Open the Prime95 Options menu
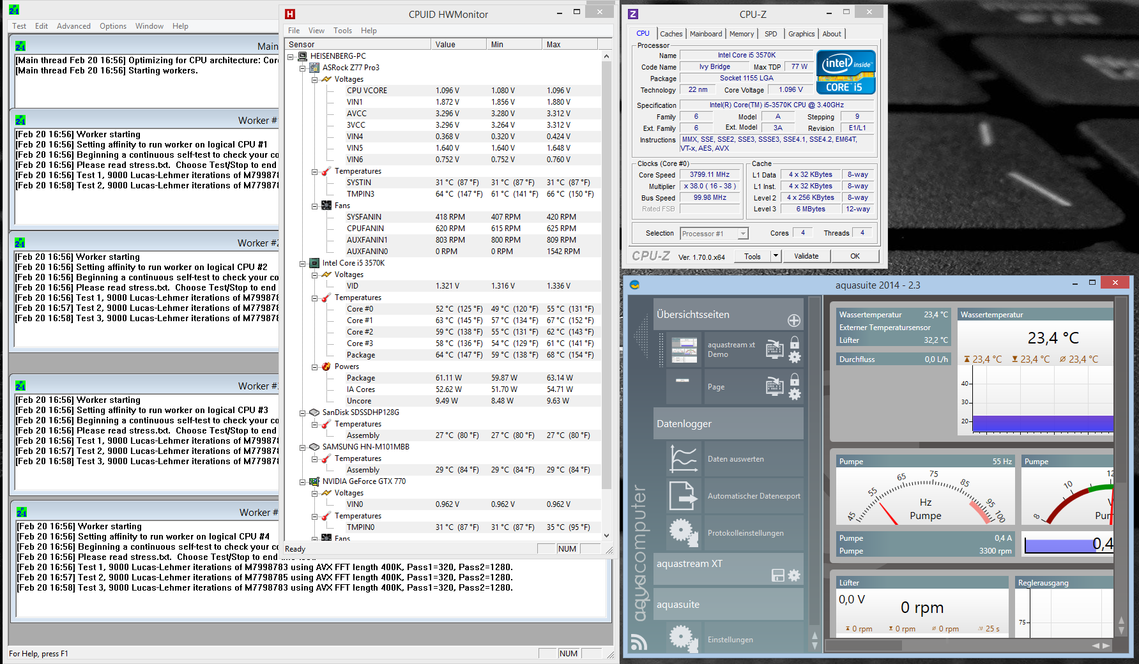This screenshot has width=1139, height=664. (x=113, y=26)
